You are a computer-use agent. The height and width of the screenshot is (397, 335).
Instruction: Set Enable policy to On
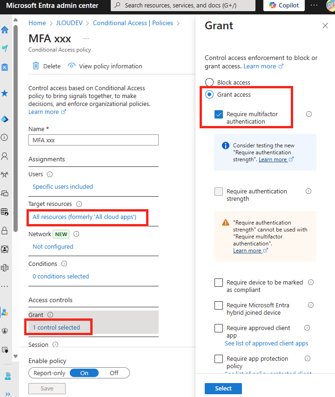[x=84, y=373]
